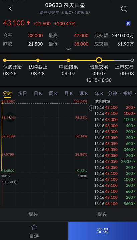137x240 pixels.
Task: Open the 逐笔明细 tick detail header
Action: click(102, 101)
